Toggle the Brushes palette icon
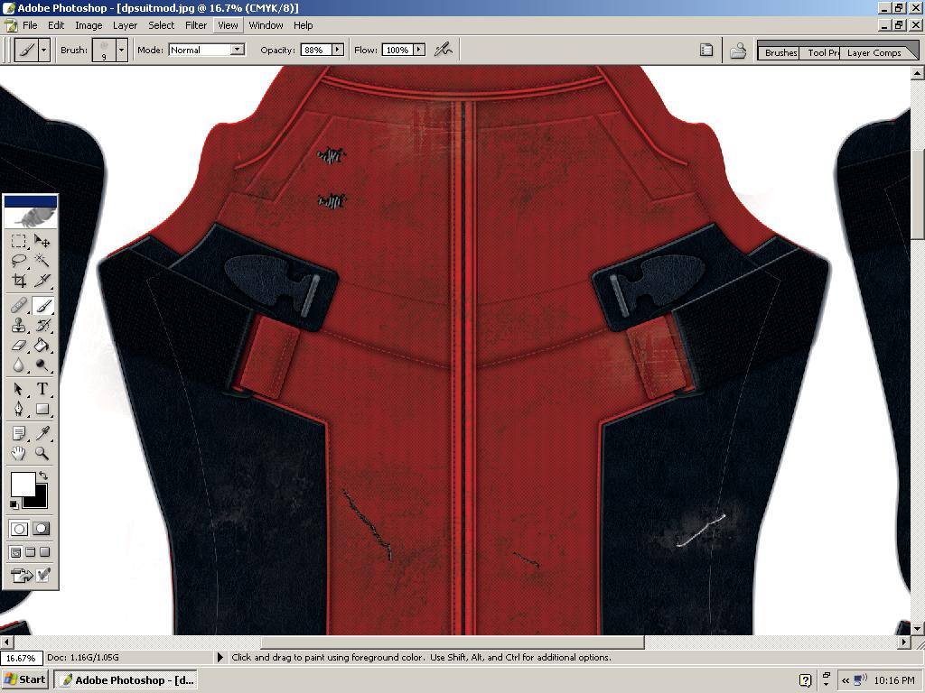The width and height of the screenshot is (925, 693). (x=706, y=51)
